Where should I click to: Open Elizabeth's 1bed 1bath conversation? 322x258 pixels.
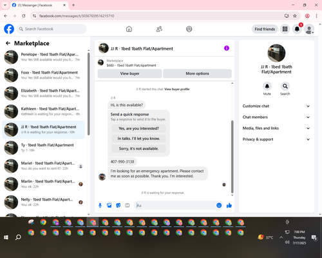(44, 93)
